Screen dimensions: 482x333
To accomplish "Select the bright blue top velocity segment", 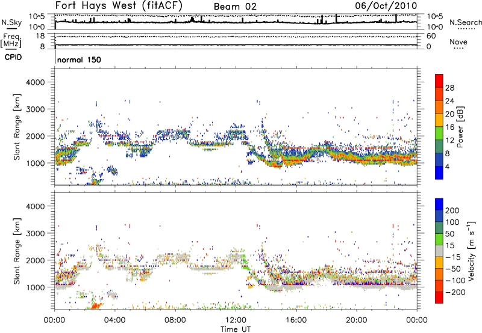I will tap(439, 204).
